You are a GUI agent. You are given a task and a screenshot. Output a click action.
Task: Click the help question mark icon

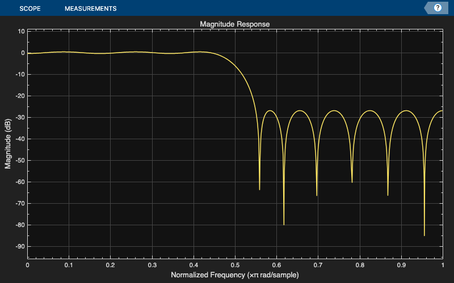(438, 8)
